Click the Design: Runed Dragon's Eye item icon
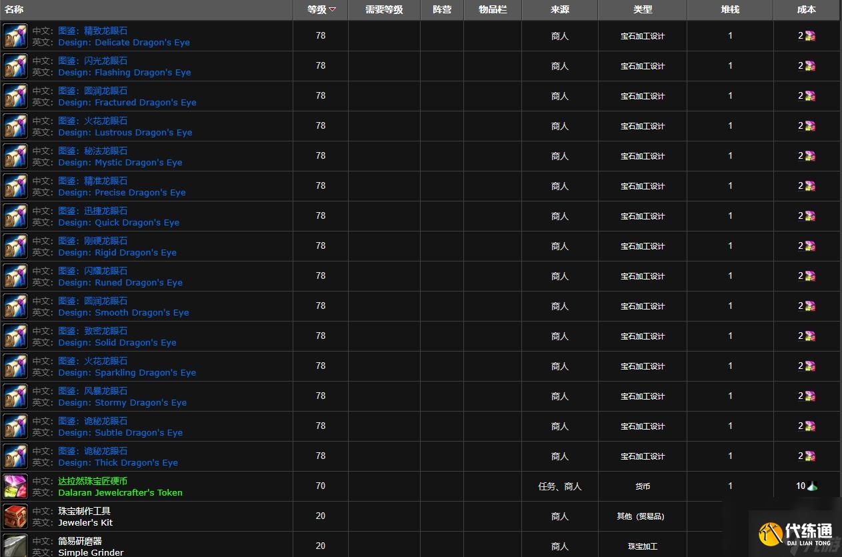This screenshot has height=557, width=842. point(15,276)
